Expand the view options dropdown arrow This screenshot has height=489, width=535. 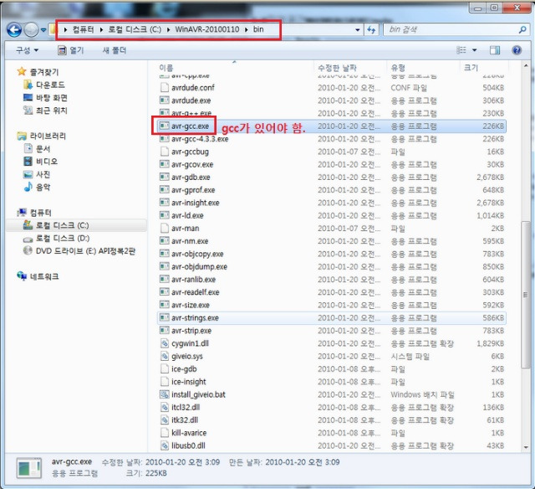click(x=474, y=50)
